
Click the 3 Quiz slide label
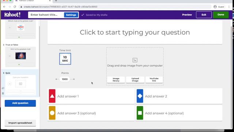[x=7, y=73]
